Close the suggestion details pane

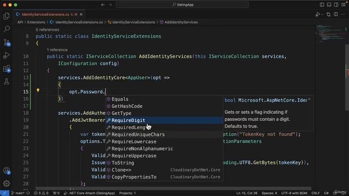[x=309, y=100]
